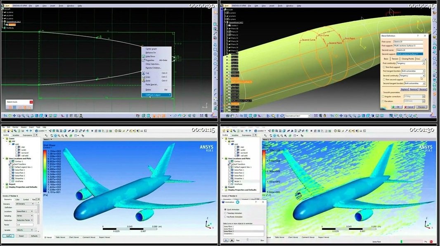Image resolution: width=440 pixels, height=246 pixels.
Task: Click the play button in Animation dialog
Action: [226, 240]
